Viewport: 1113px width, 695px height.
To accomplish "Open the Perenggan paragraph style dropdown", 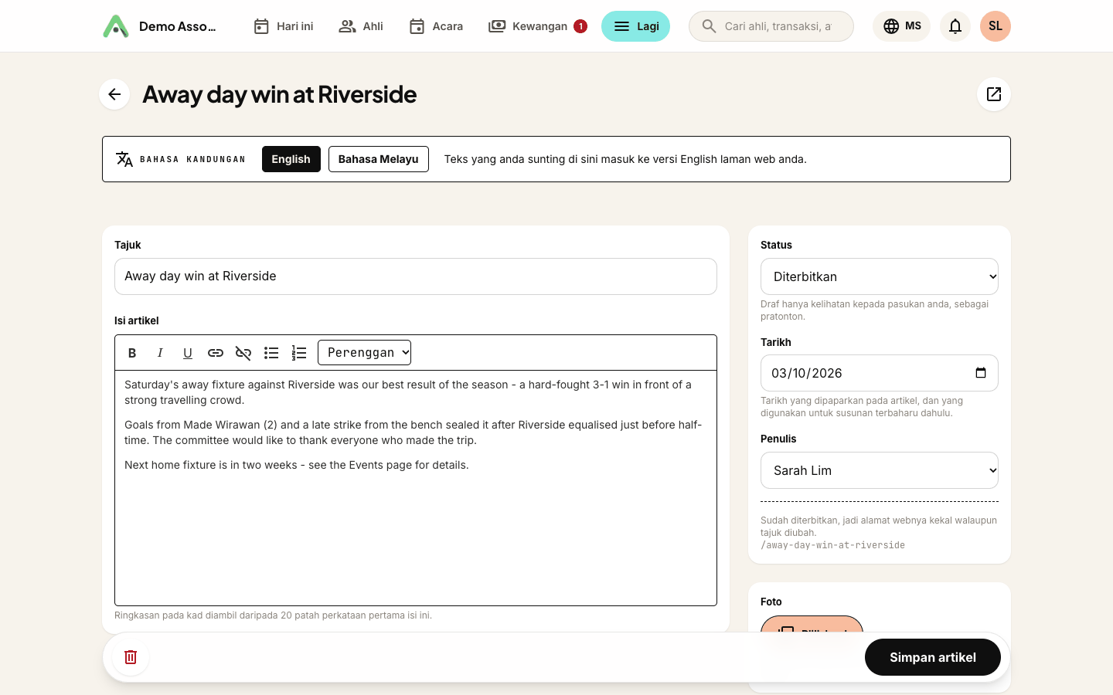I will coord(365,353).
